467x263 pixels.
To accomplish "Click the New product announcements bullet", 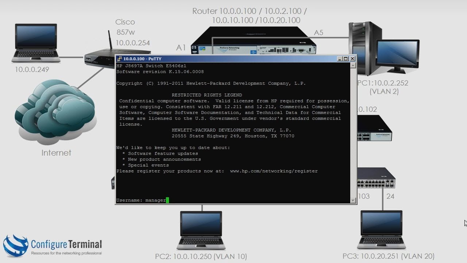I will point(162,159).
